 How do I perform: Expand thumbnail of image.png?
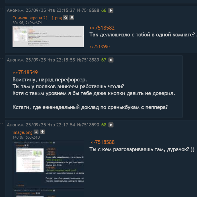point(48,169)
